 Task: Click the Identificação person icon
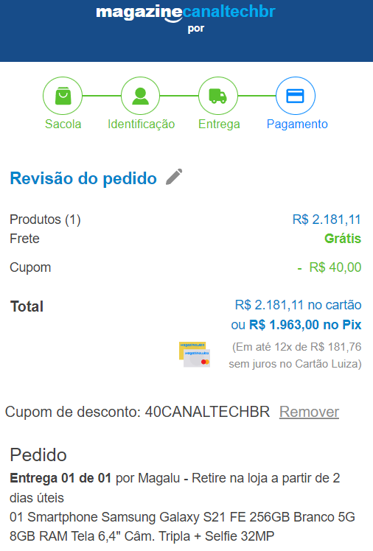point(140,96)
